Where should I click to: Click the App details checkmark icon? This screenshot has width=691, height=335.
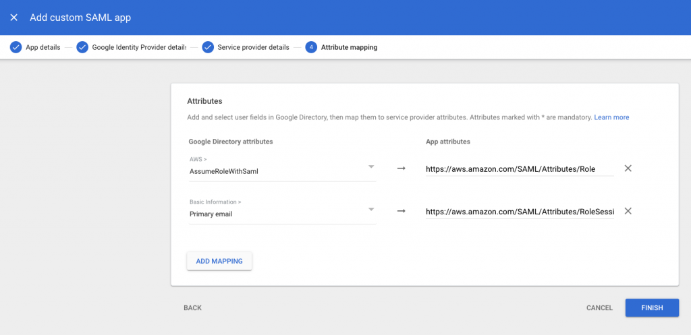(15, 47)
